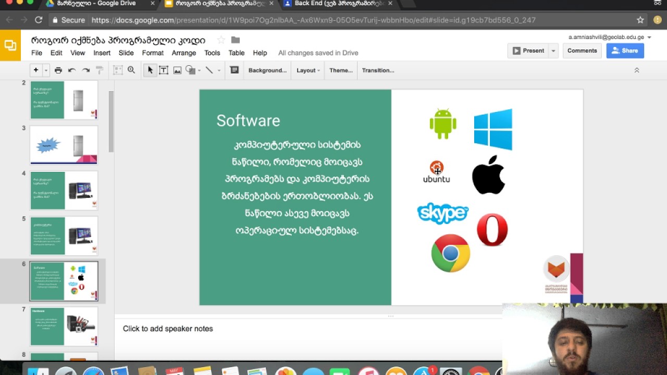Viewport: 667px width, 375px height.
Task: Open the Slide menu
Action: (x=126, y=53)
